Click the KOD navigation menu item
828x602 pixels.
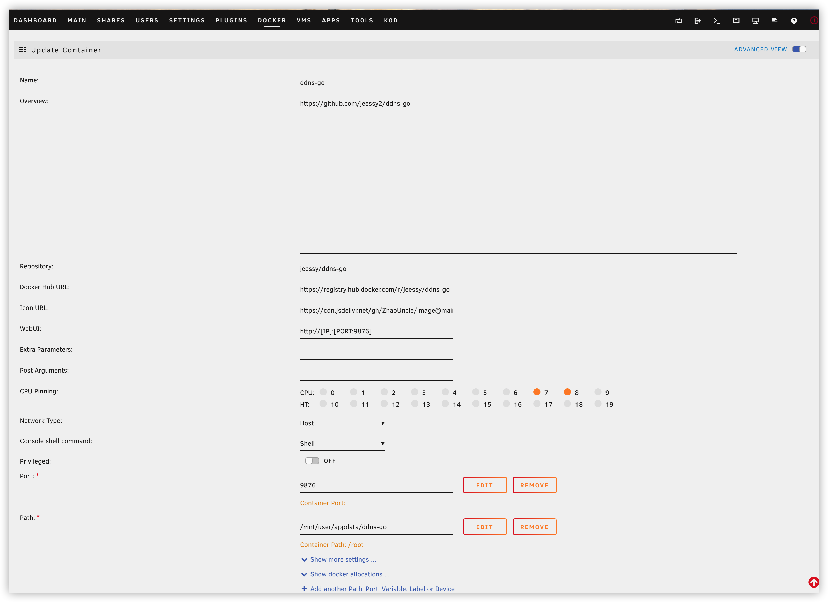click(x=392, y=20)
